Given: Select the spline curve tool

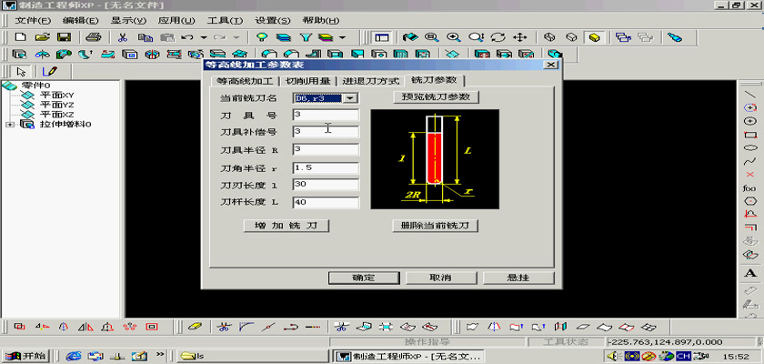Looking at the screenshot, I should pos(750,161).
